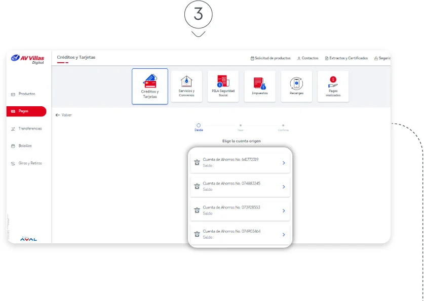The height and width of the screenshot is (301, 424).
Task: Click piggy bank icon for account 641772319
Action: (x=197, y=162)
